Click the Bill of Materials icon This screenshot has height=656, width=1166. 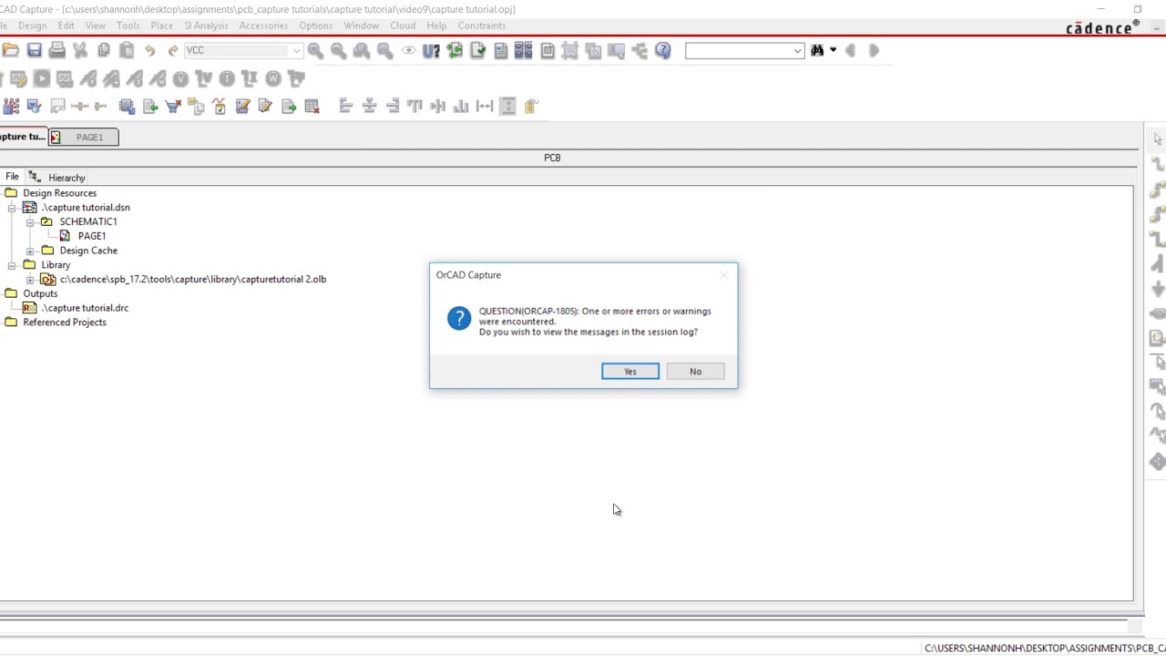547,51
